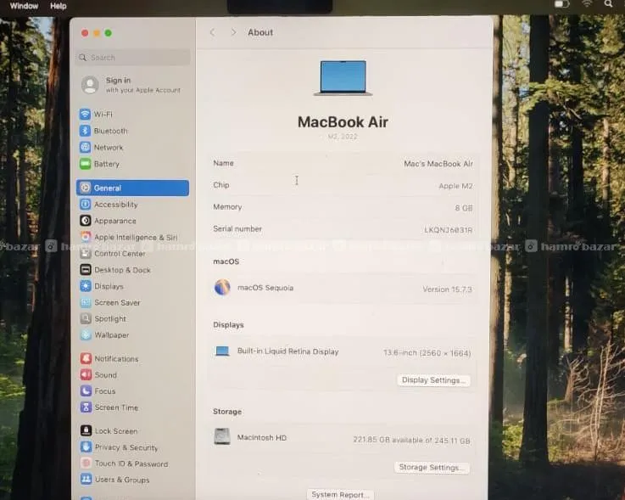Open Touch ID & Password fingerprint icon

(x=86, y=463)
